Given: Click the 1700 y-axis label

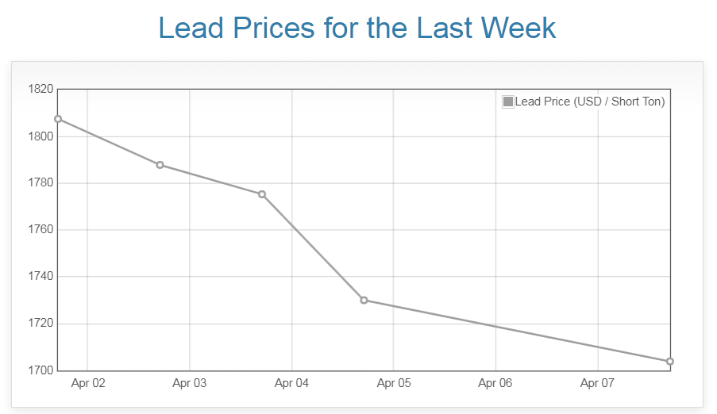Looking at the screenshot, I should pyautogui.click(x=39, y=370).
